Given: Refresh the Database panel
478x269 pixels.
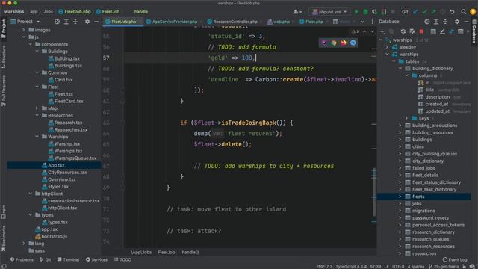Looking at the screenshot, I should point(403,31).
